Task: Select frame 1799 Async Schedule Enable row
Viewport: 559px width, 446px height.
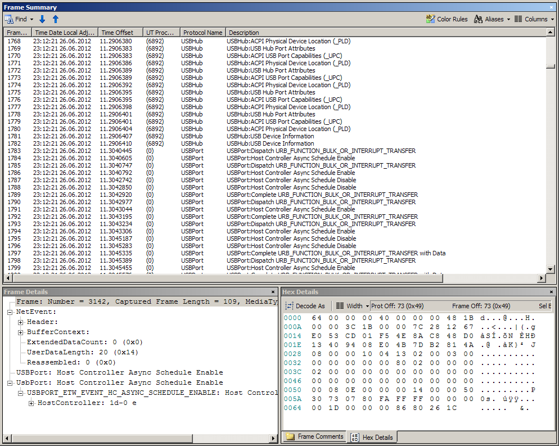Action: pos(274,268)
